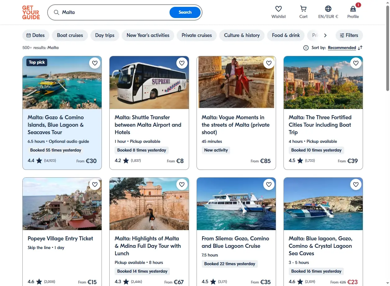The width and height of the screenshot is (390, 286).
Task: Wishlist the Highlights of Malta & Mdina tour
Action: (x=182, y=184)
